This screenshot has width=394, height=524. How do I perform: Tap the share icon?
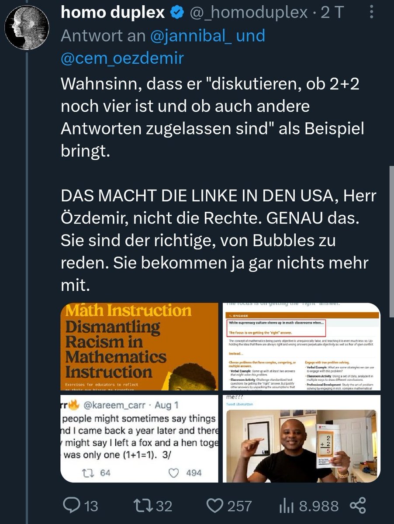[x=358, y=506]
